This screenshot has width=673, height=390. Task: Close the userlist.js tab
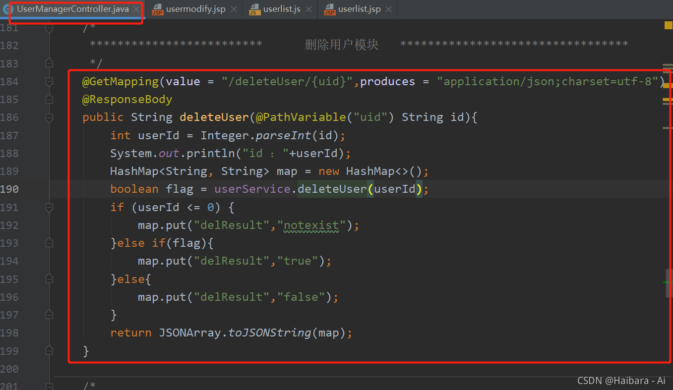(x=308, y=9)
